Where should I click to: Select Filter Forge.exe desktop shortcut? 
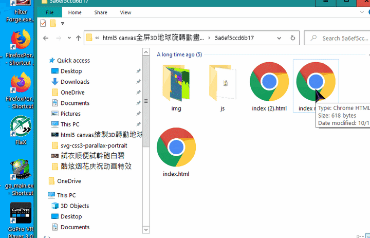[x=20, y=11]
